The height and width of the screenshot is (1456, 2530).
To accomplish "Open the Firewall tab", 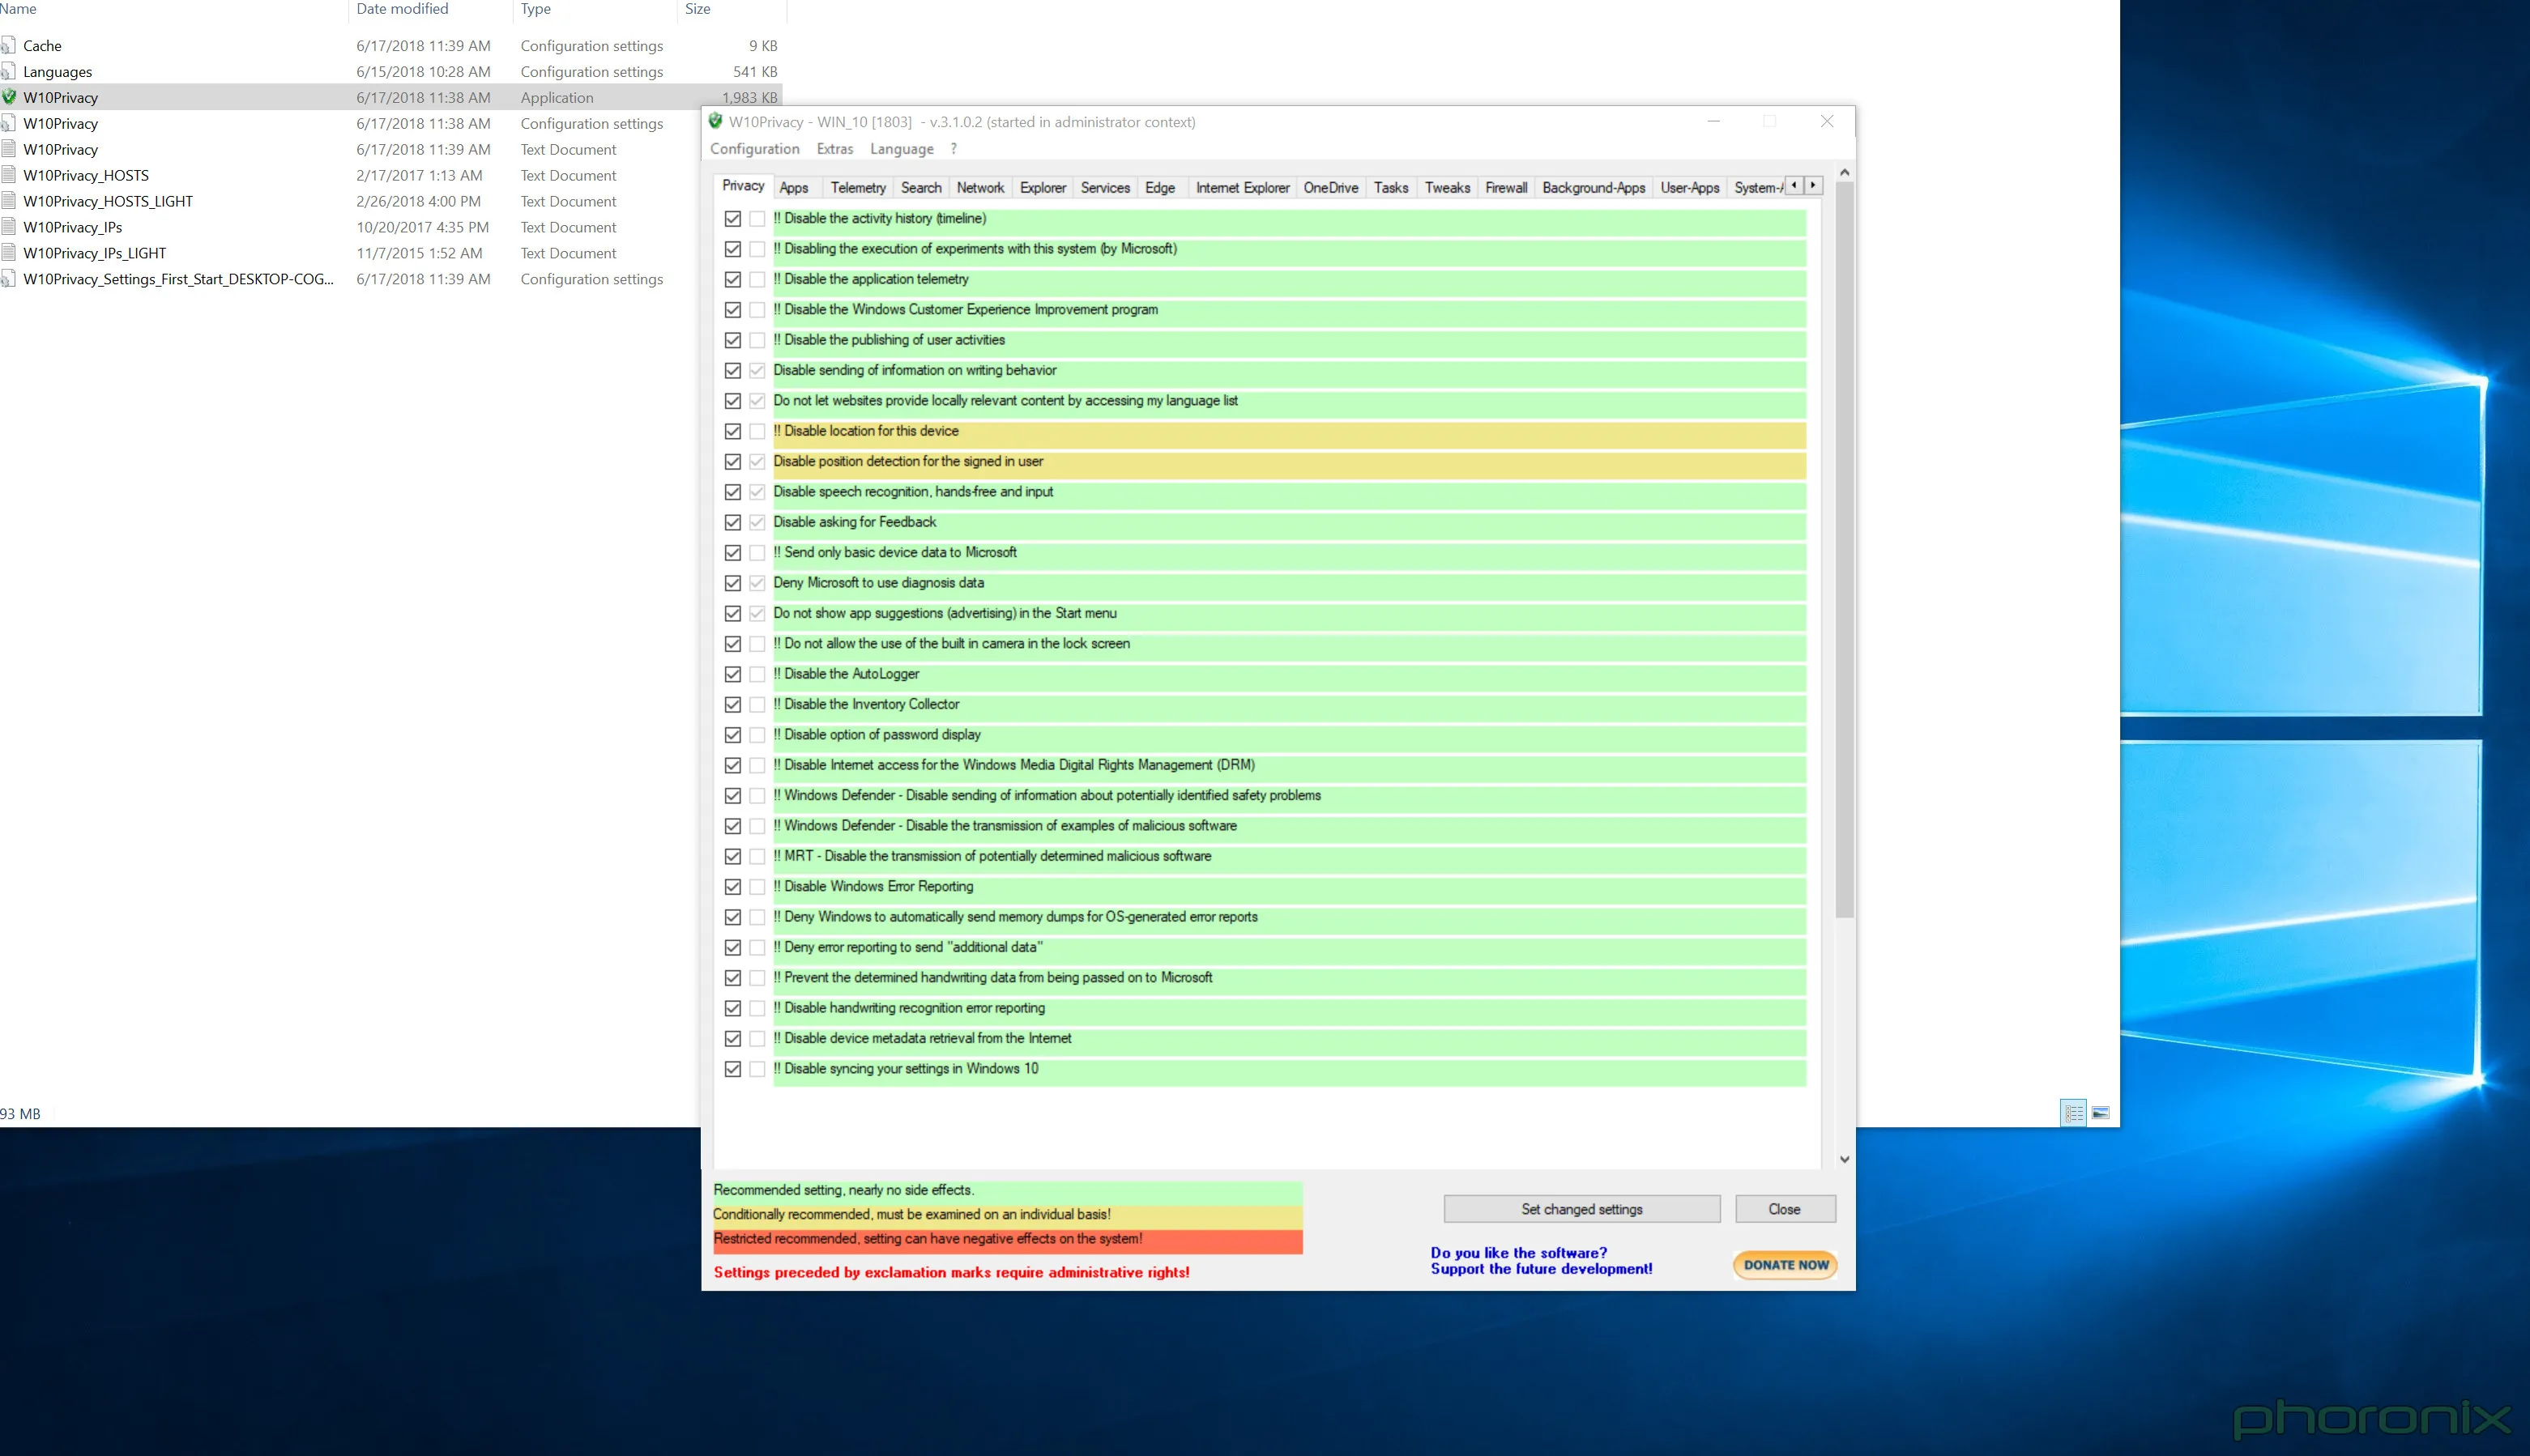I will click(x=1505, y=188).
